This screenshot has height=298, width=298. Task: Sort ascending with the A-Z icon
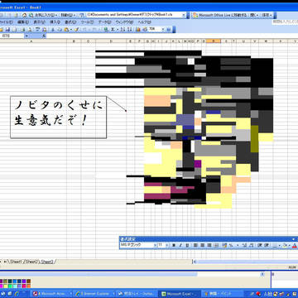pos(123,29)
